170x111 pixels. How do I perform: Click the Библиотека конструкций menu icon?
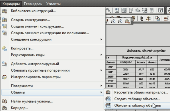click(5, 11)
